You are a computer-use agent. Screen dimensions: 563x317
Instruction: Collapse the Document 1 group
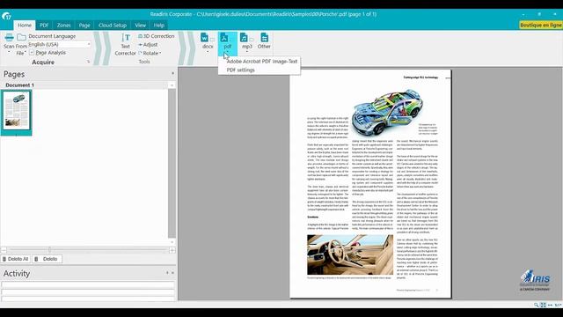172,85
